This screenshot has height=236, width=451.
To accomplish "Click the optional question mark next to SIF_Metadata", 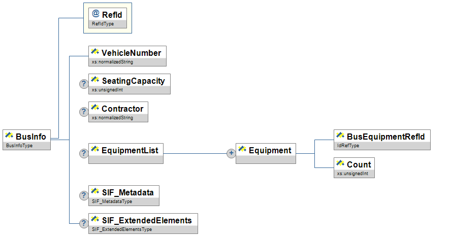I will pyautogui.click(x=83, y=195).
